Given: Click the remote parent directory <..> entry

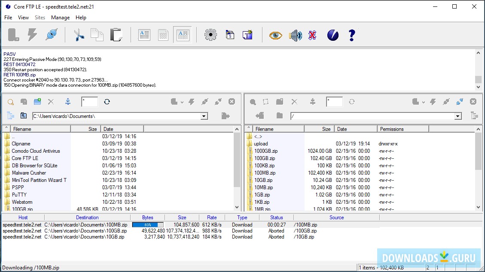Looking at the screenshot, I should click(x=258, y=136).
